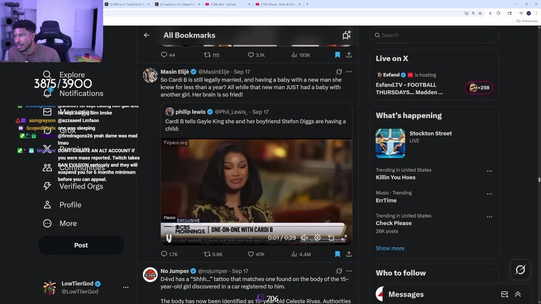
Task: Open No Jumper profile avatar
Action: [150, 275]
